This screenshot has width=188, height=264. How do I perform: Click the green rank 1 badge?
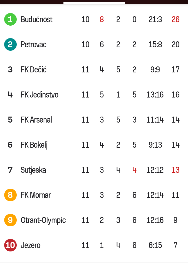click(x=10, y=19)
